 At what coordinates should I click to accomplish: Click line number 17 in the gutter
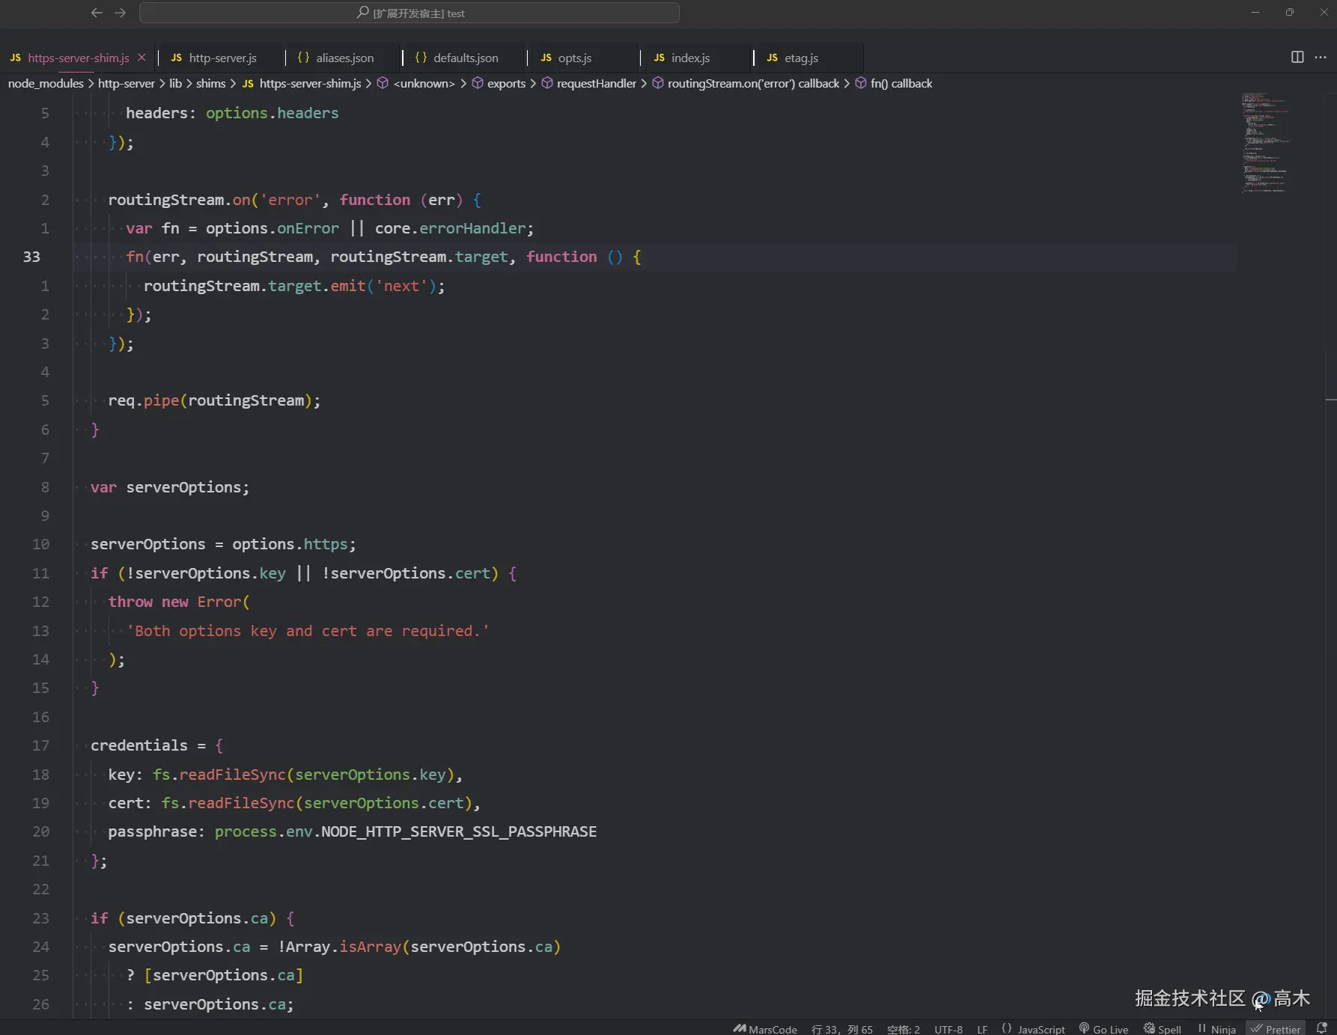(x=40, y=745)
